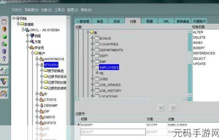Image resolution: width=219 pixels, height=140 pixels.
Task: Select the EXFSYS user in tree
Action: point(50,123)
